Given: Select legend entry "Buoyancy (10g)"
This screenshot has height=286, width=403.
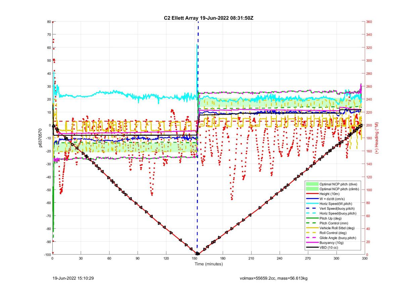Looking at the screenshot, I should (332, 243).
